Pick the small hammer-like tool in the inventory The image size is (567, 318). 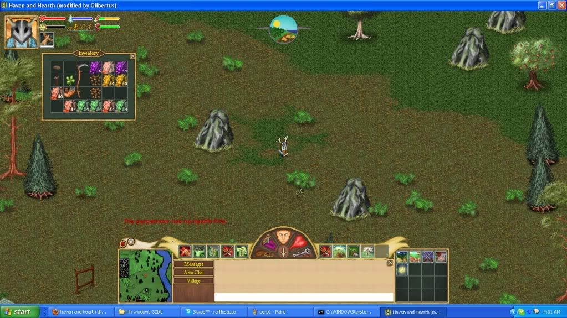pyautogui.click(x=57, y=80)
